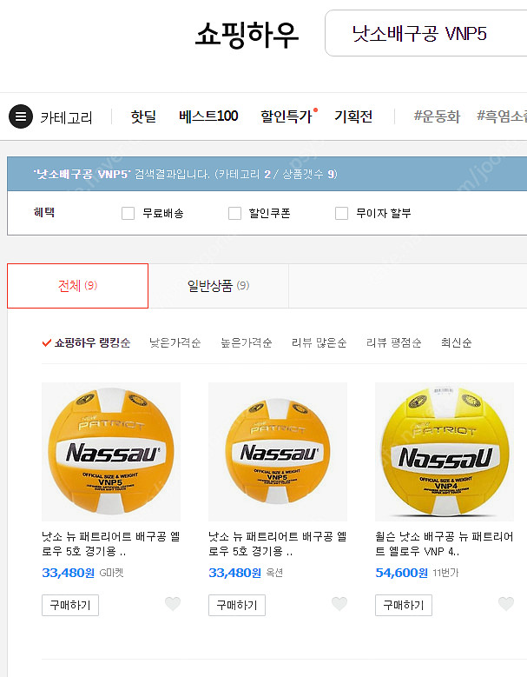This screenshot has height=677, width=527.
Task: Click the #운동화 hashtag link
Action: [437, 116]
